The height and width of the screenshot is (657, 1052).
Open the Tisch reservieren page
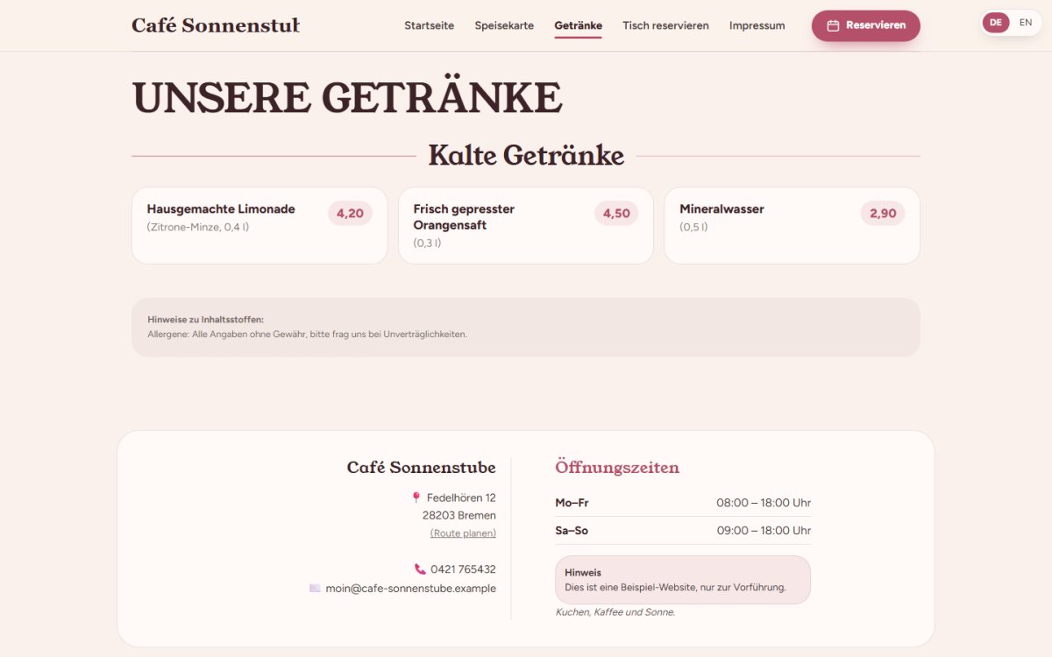tap(665, 25)
